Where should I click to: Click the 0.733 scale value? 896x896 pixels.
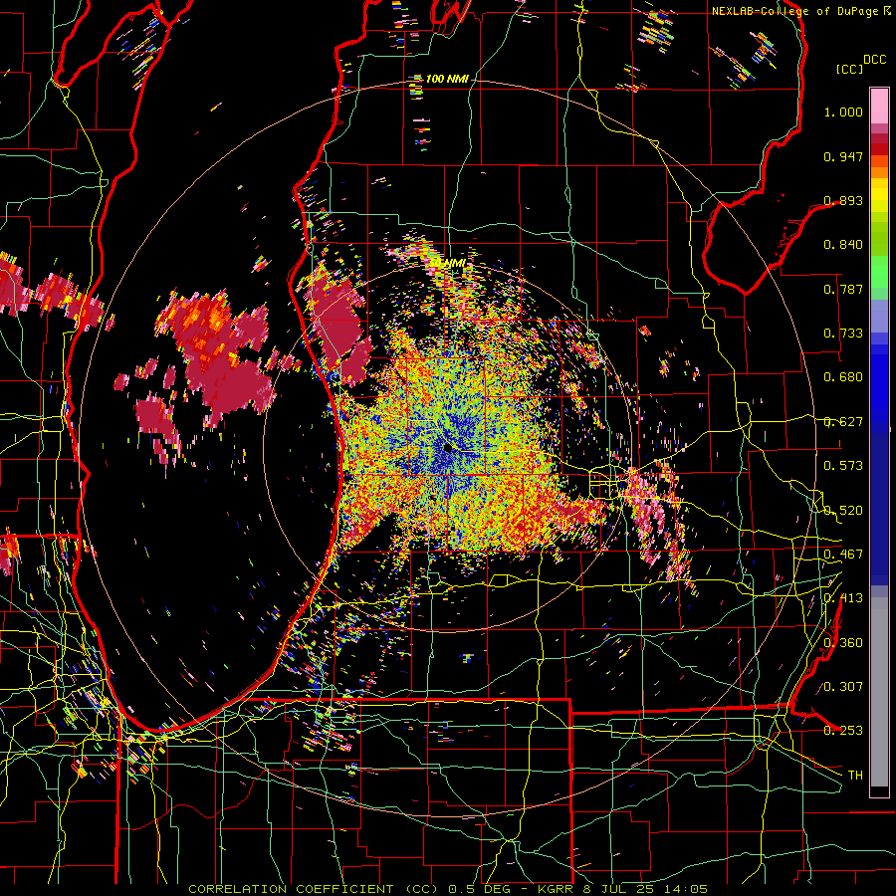[843, 334]
